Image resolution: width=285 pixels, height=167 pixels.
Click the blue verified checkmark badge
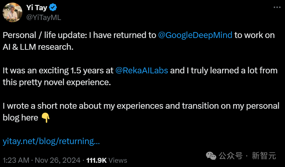53,8
